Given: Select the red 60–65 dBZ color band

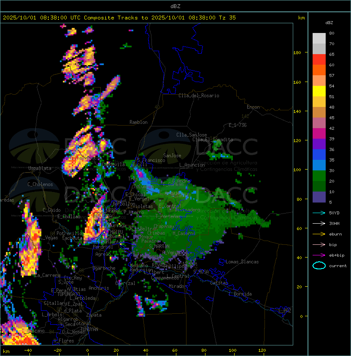Looking at the screenshot, I should coord(319,60).
